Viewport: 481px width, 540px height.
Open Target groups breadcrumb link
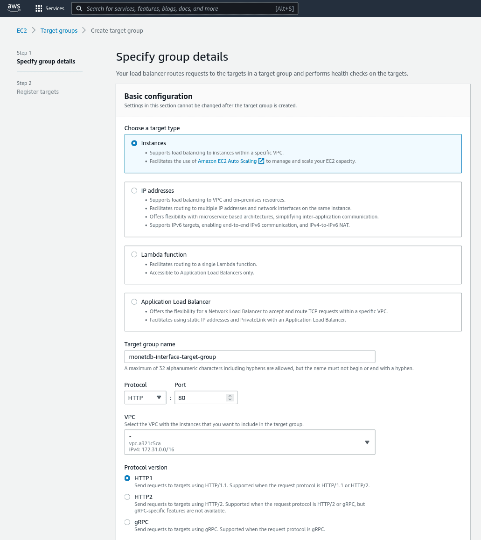[59, 30]
